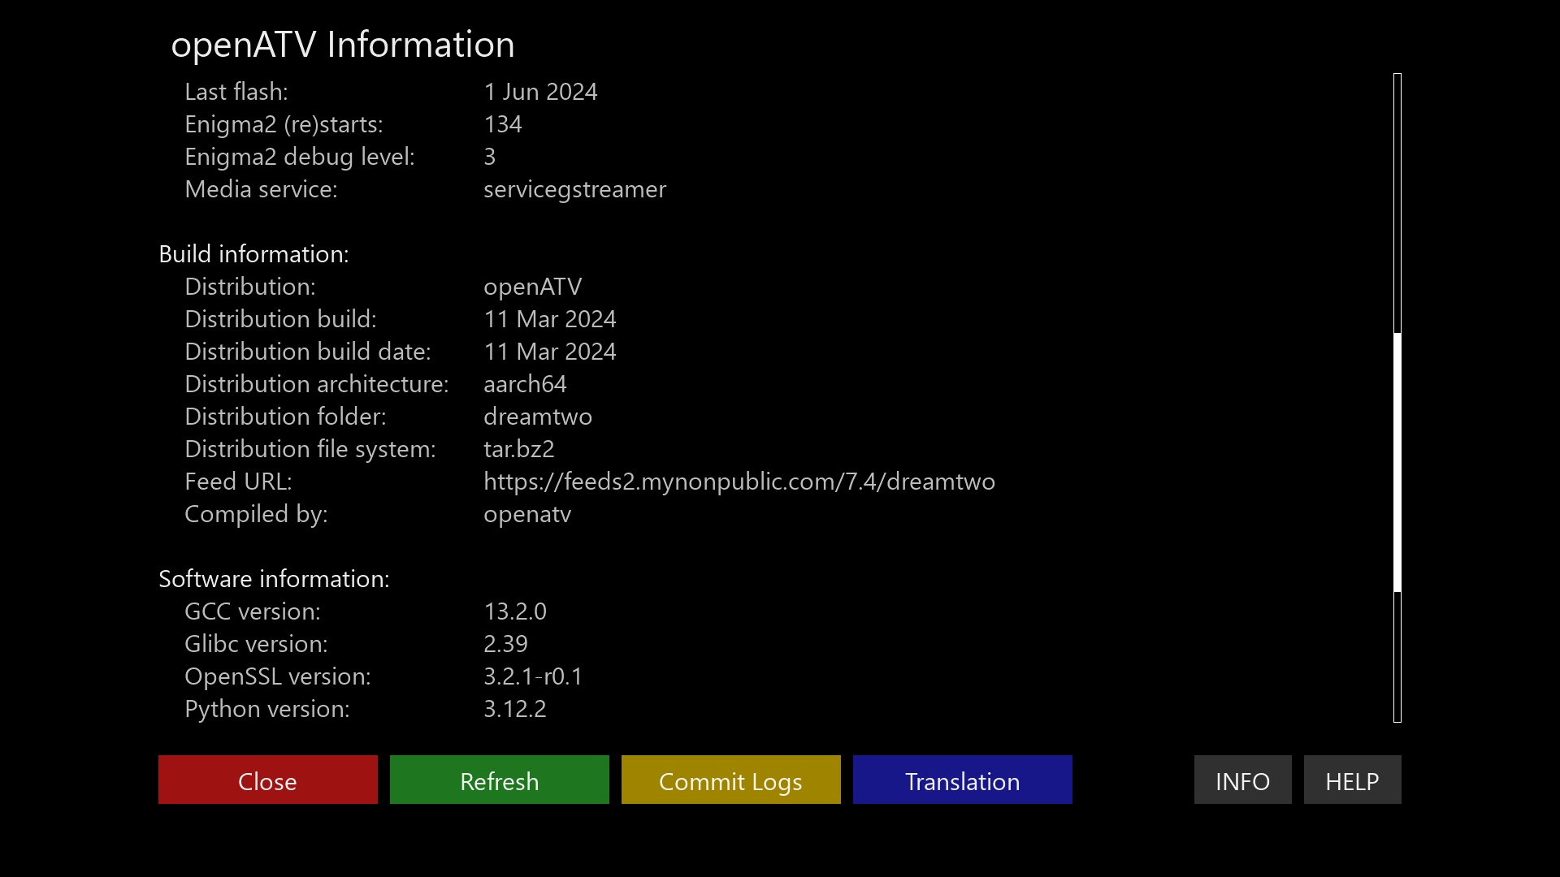Click the 'Enigma2 (re)starts:' label
The width and height of the screenshot is (1560, 877).
[x=284, y=124]
